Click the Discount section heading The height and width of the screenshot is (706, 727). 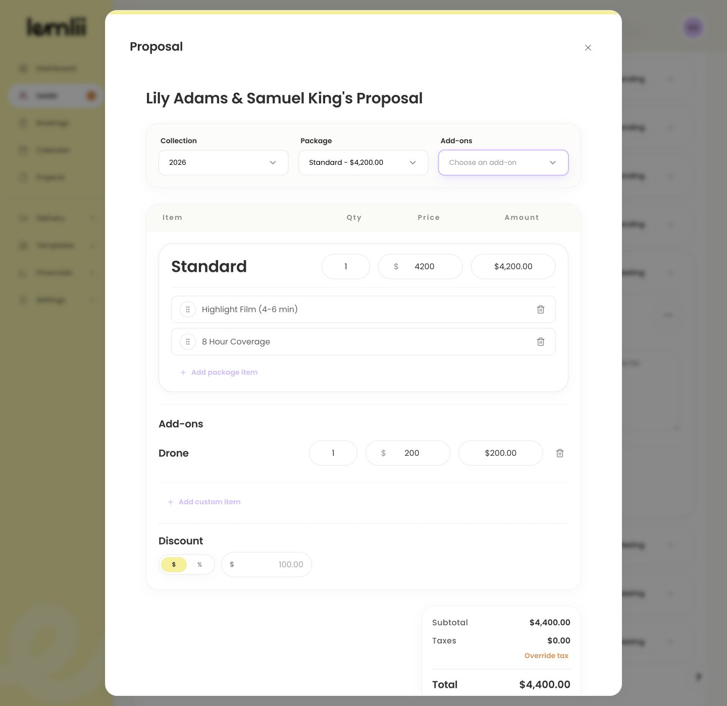click(x=181, y=541)
